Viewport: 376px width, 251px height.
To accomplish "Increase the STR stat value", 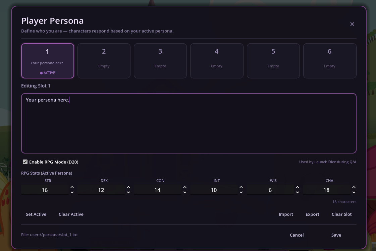I will [72, 187].
